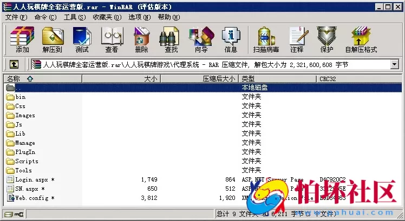
Task: Click SN.aspx size value 650
Action: pyautogui.click(x=152, y=189)
